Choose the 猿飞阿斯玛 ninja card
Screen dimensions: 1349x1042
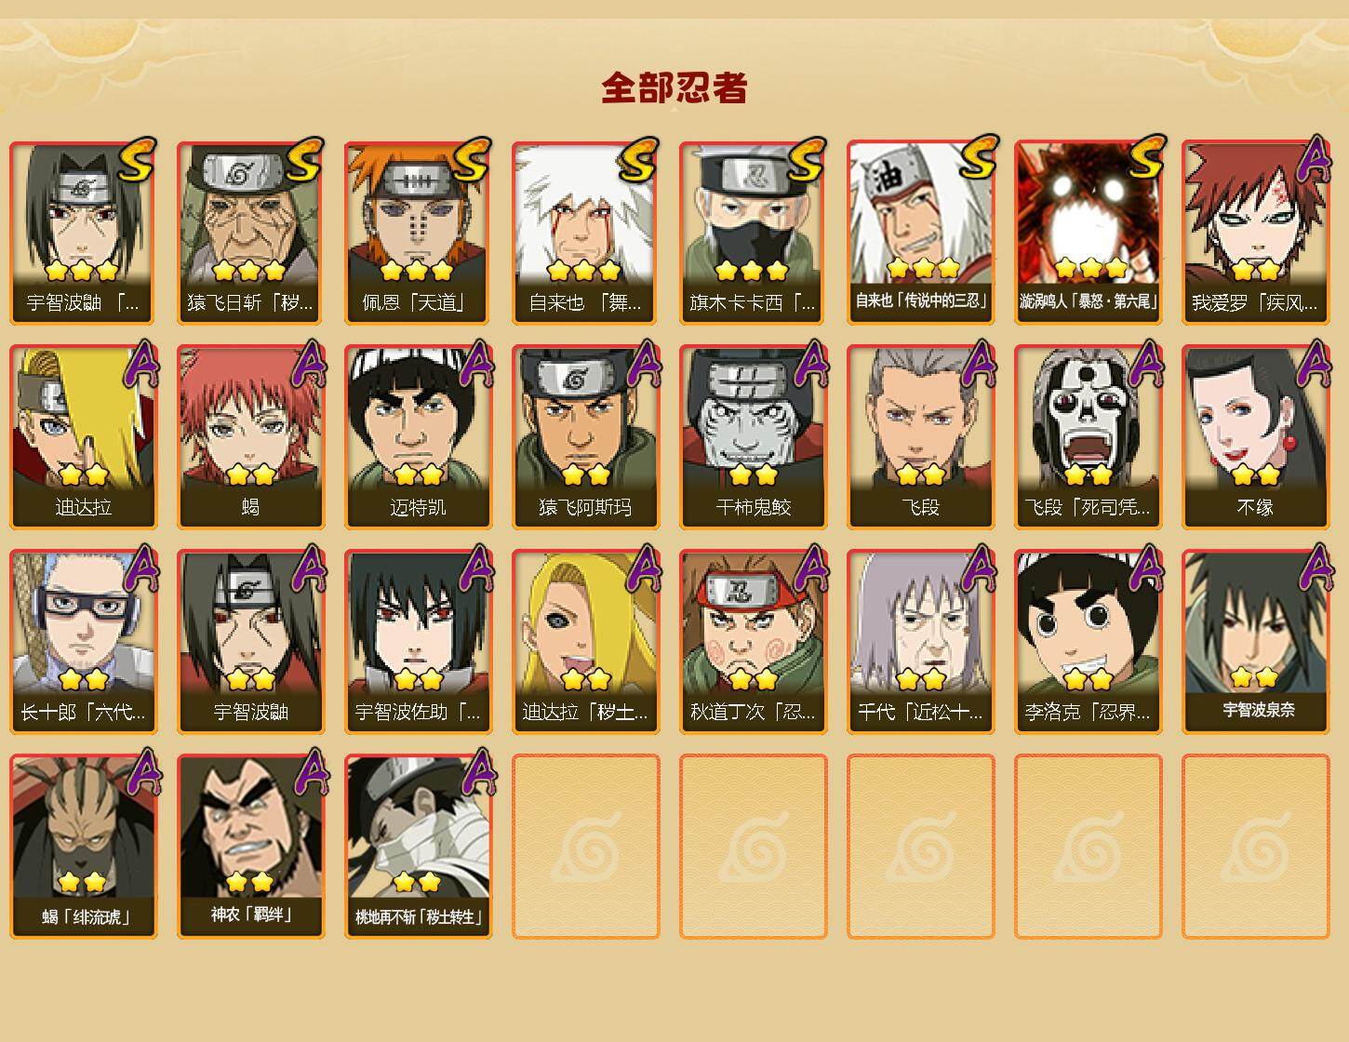coord(585,437)
